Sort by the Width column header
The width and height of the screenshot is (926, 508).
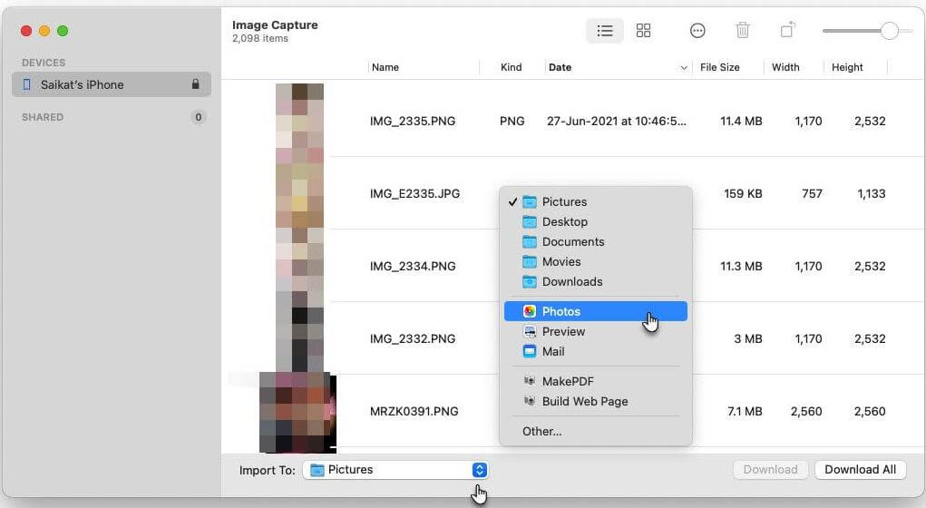tap(785, 67)
